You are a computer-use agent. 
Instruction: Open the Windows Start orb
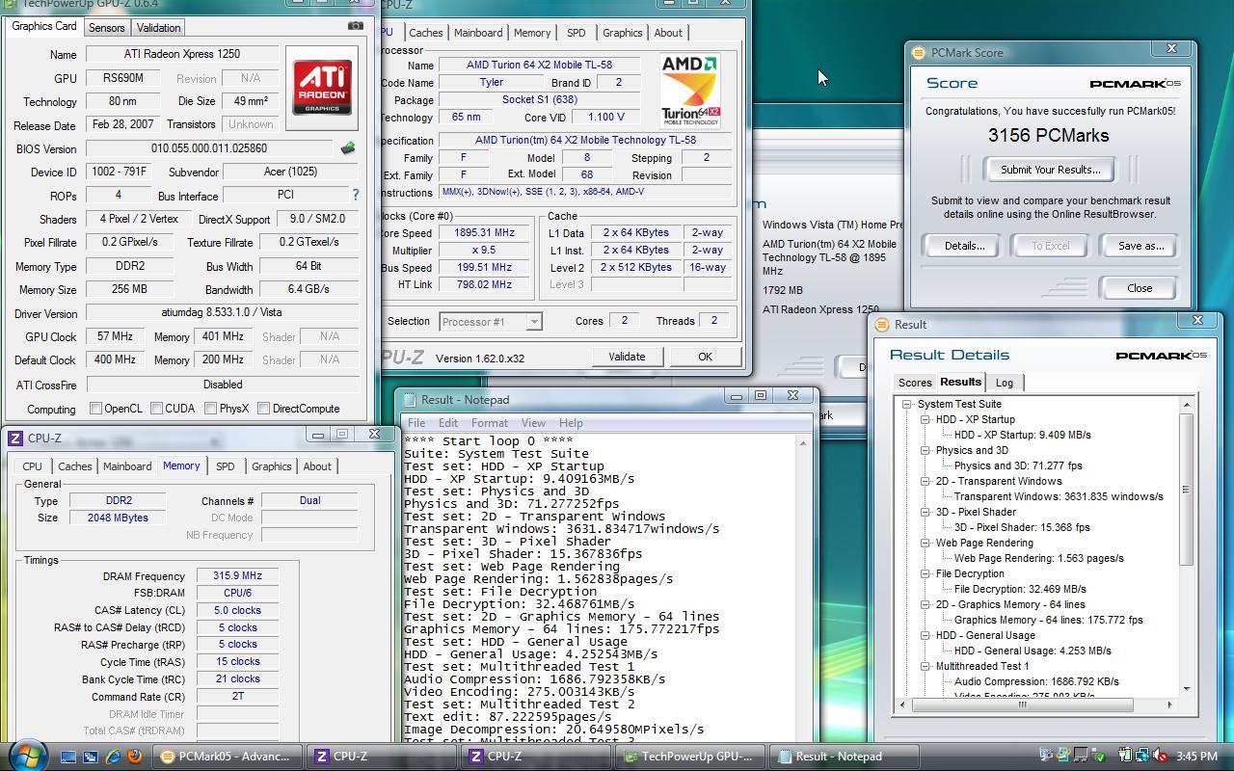point(27,754)
